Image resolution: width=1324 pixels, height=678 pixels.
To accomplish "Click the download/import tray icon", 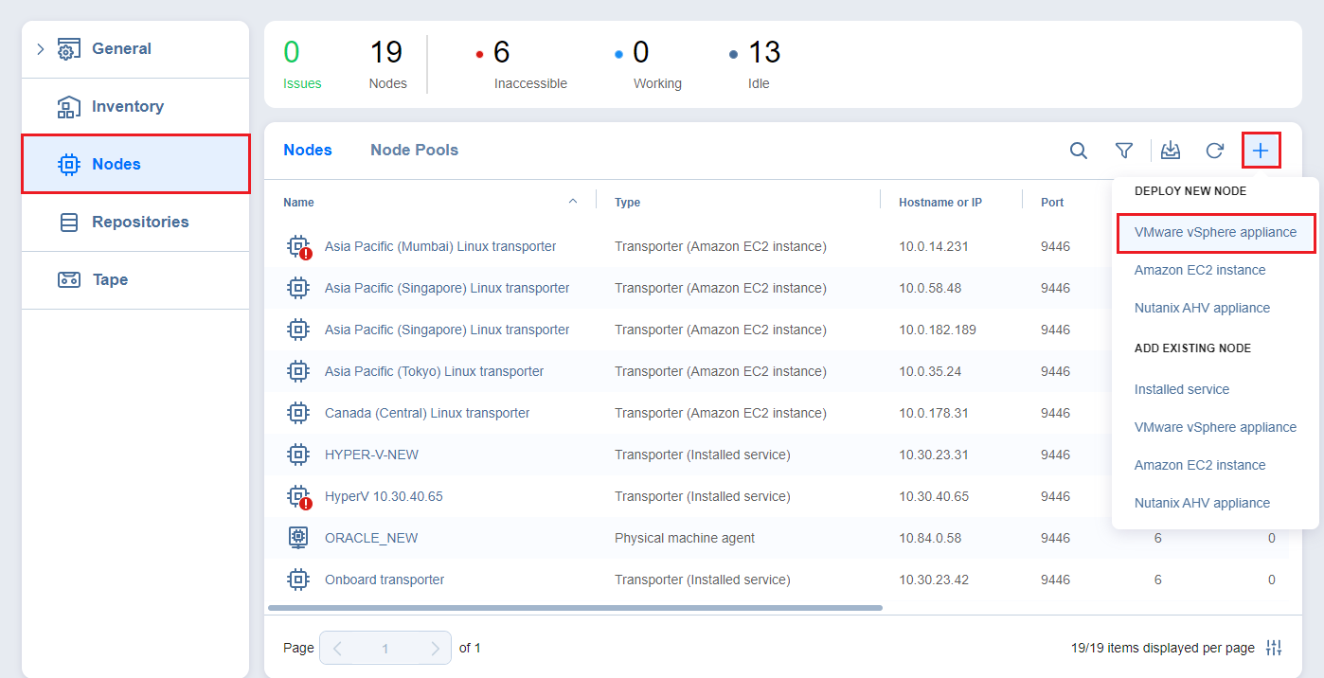I will click(x=1171, y=151).
